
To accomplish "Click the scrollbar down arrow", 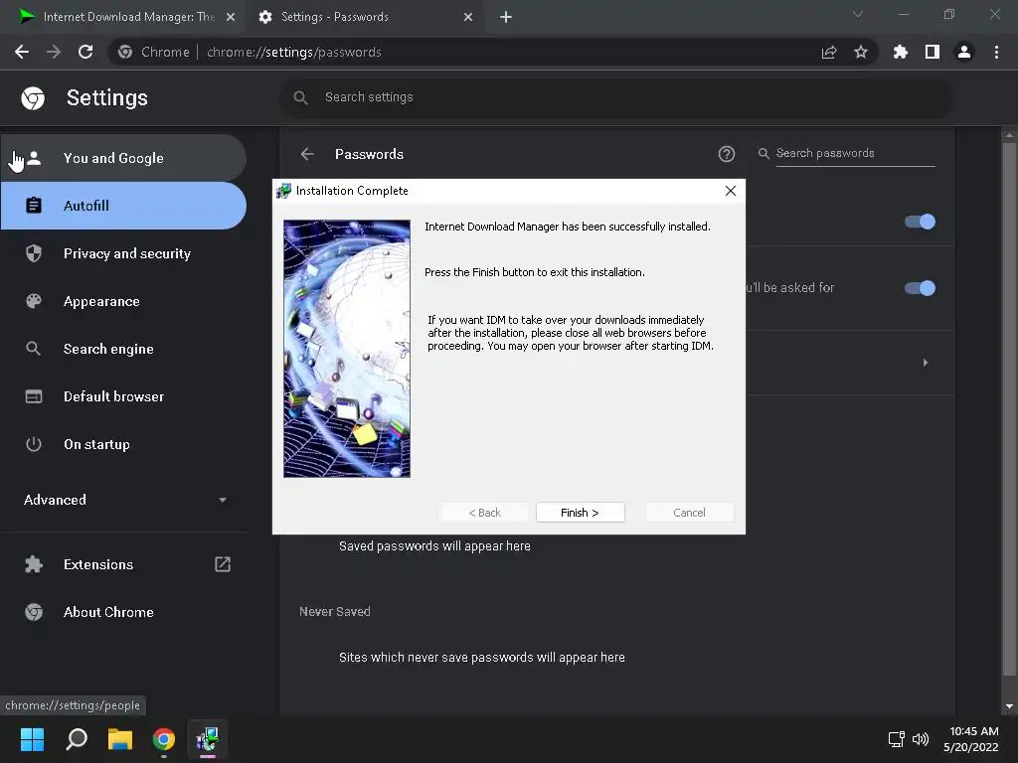I will (1009, 706).
